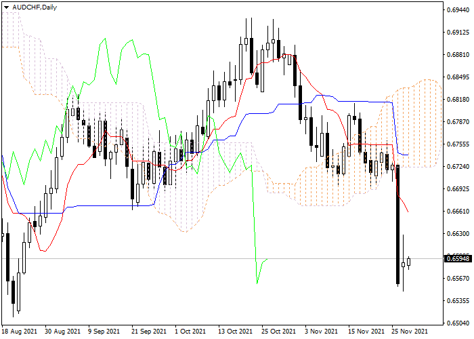Viewport: 474px width, 339px height.
Task: Click the 0.68495 price level label
Action: (458, 77)
